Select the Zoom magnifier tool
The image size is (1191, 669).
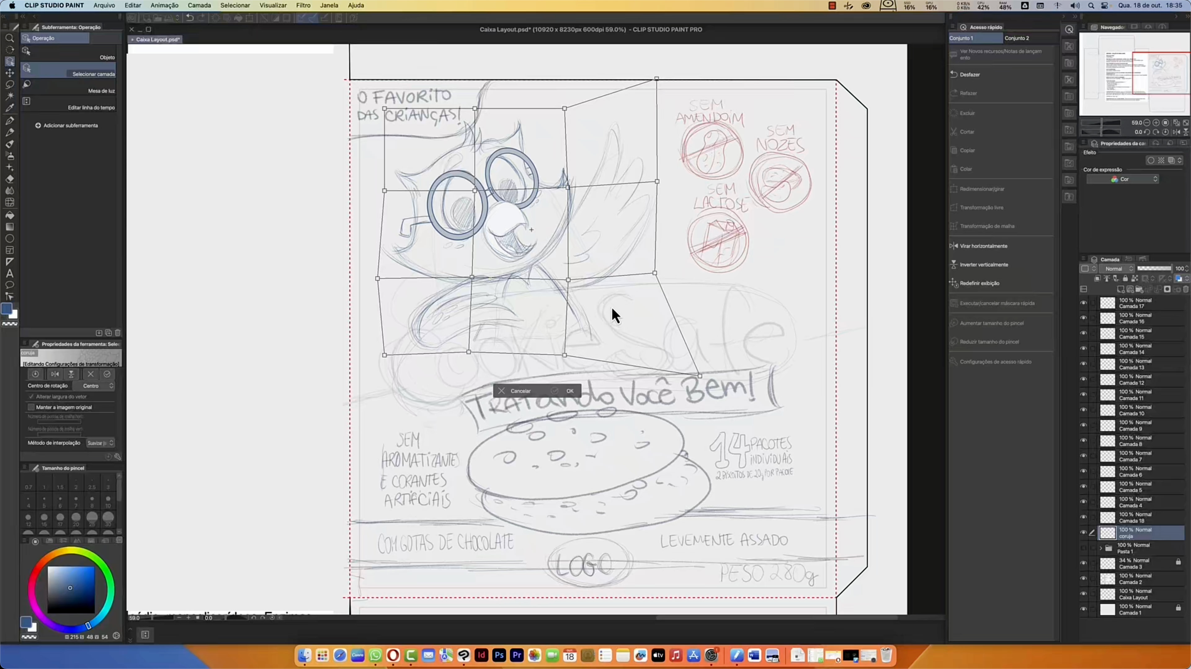(x=9, y=38)
